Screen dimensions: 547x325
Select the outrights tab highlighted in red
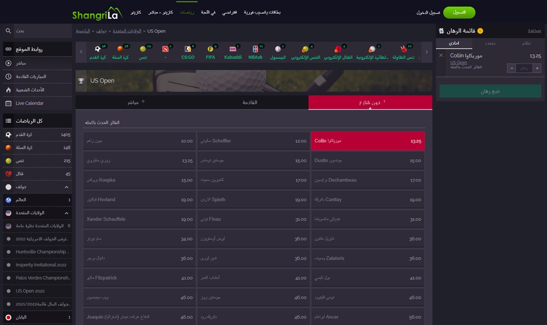pyautogui.click(x=370, y=102)
